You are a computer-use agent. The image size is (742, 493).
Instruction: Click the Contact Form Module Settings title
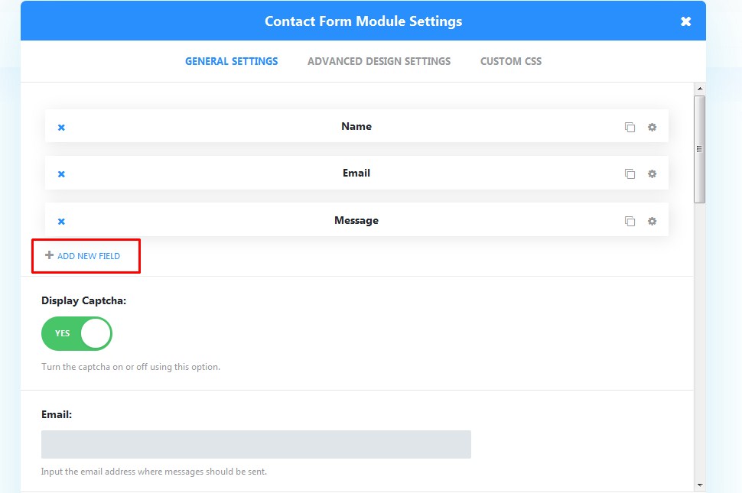pos(363,21)
